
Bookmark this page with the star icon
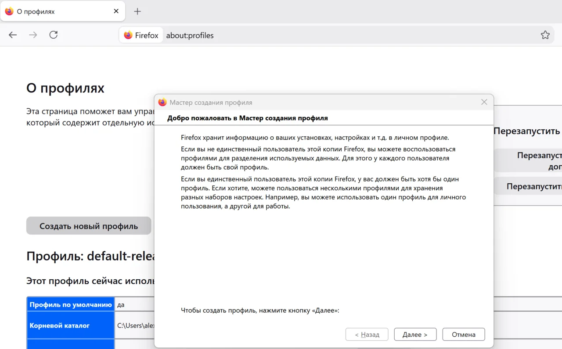(545, 35)
